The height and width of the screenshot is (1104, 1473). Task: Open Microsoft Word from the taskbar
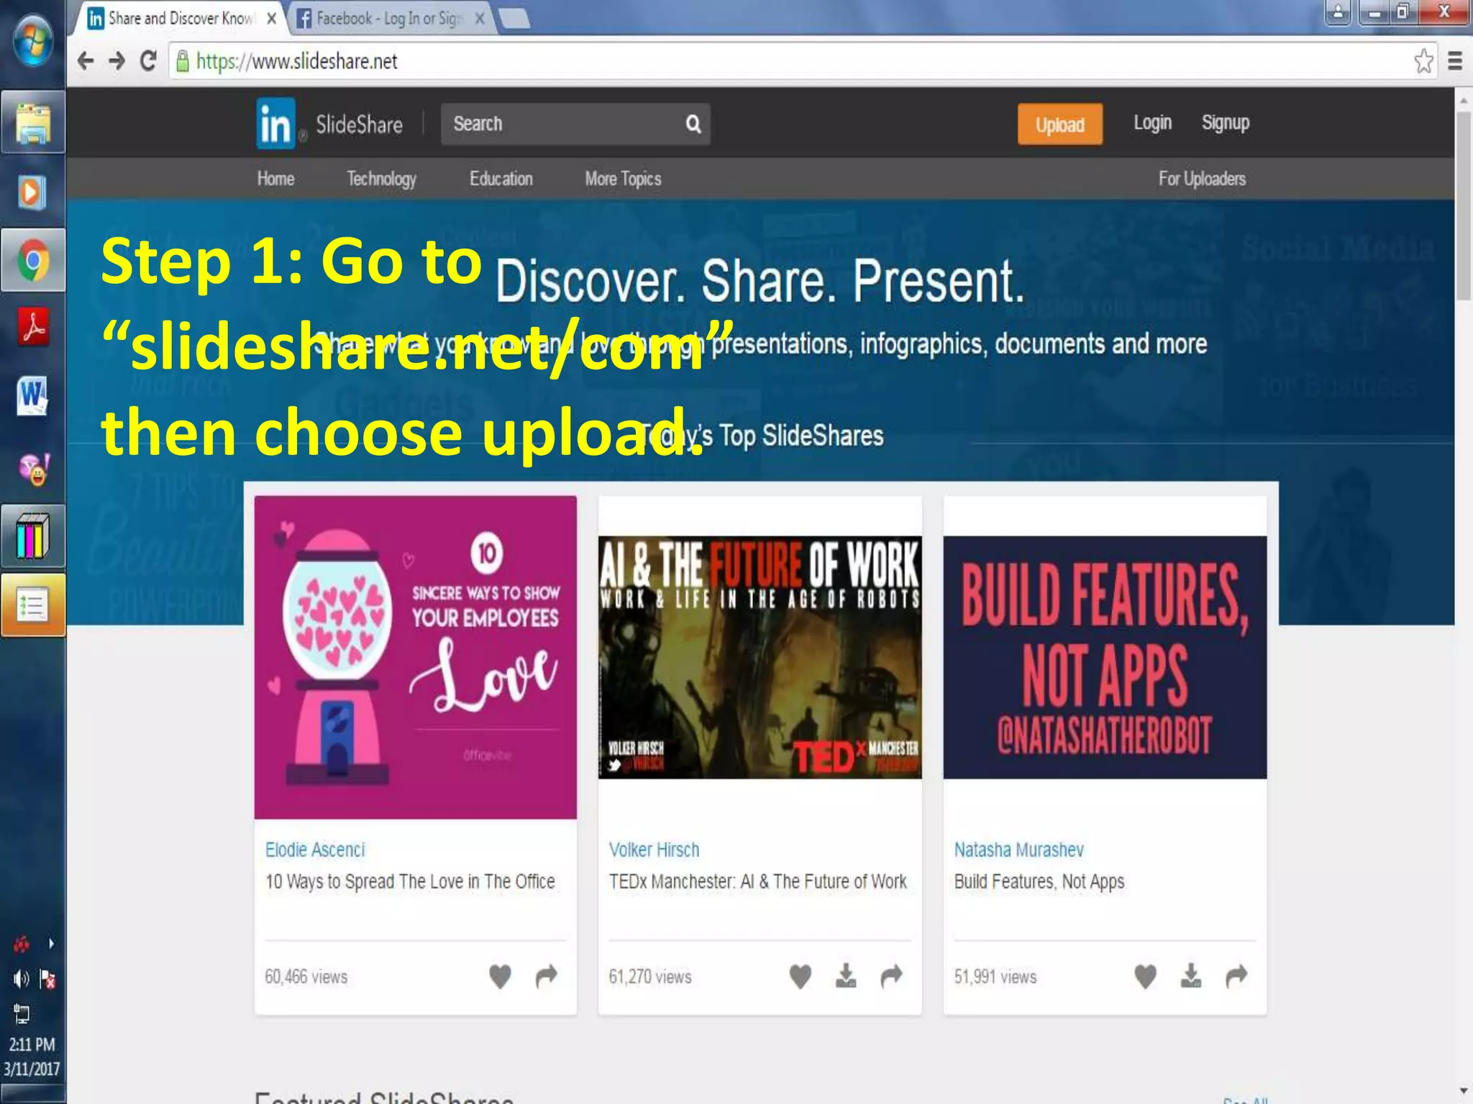click(32, 396)
